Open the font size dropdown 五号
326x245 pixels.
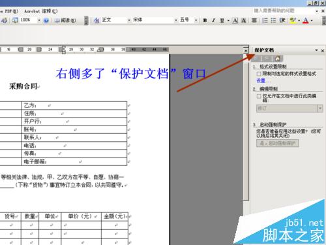tap(196, 20)
